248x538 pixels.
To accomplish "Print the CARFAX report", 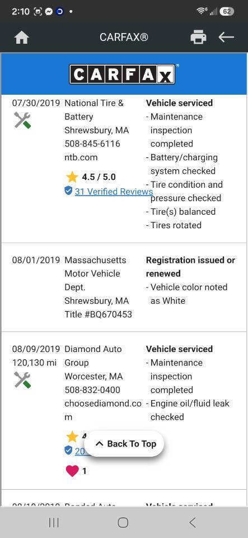I will (198, 37).
